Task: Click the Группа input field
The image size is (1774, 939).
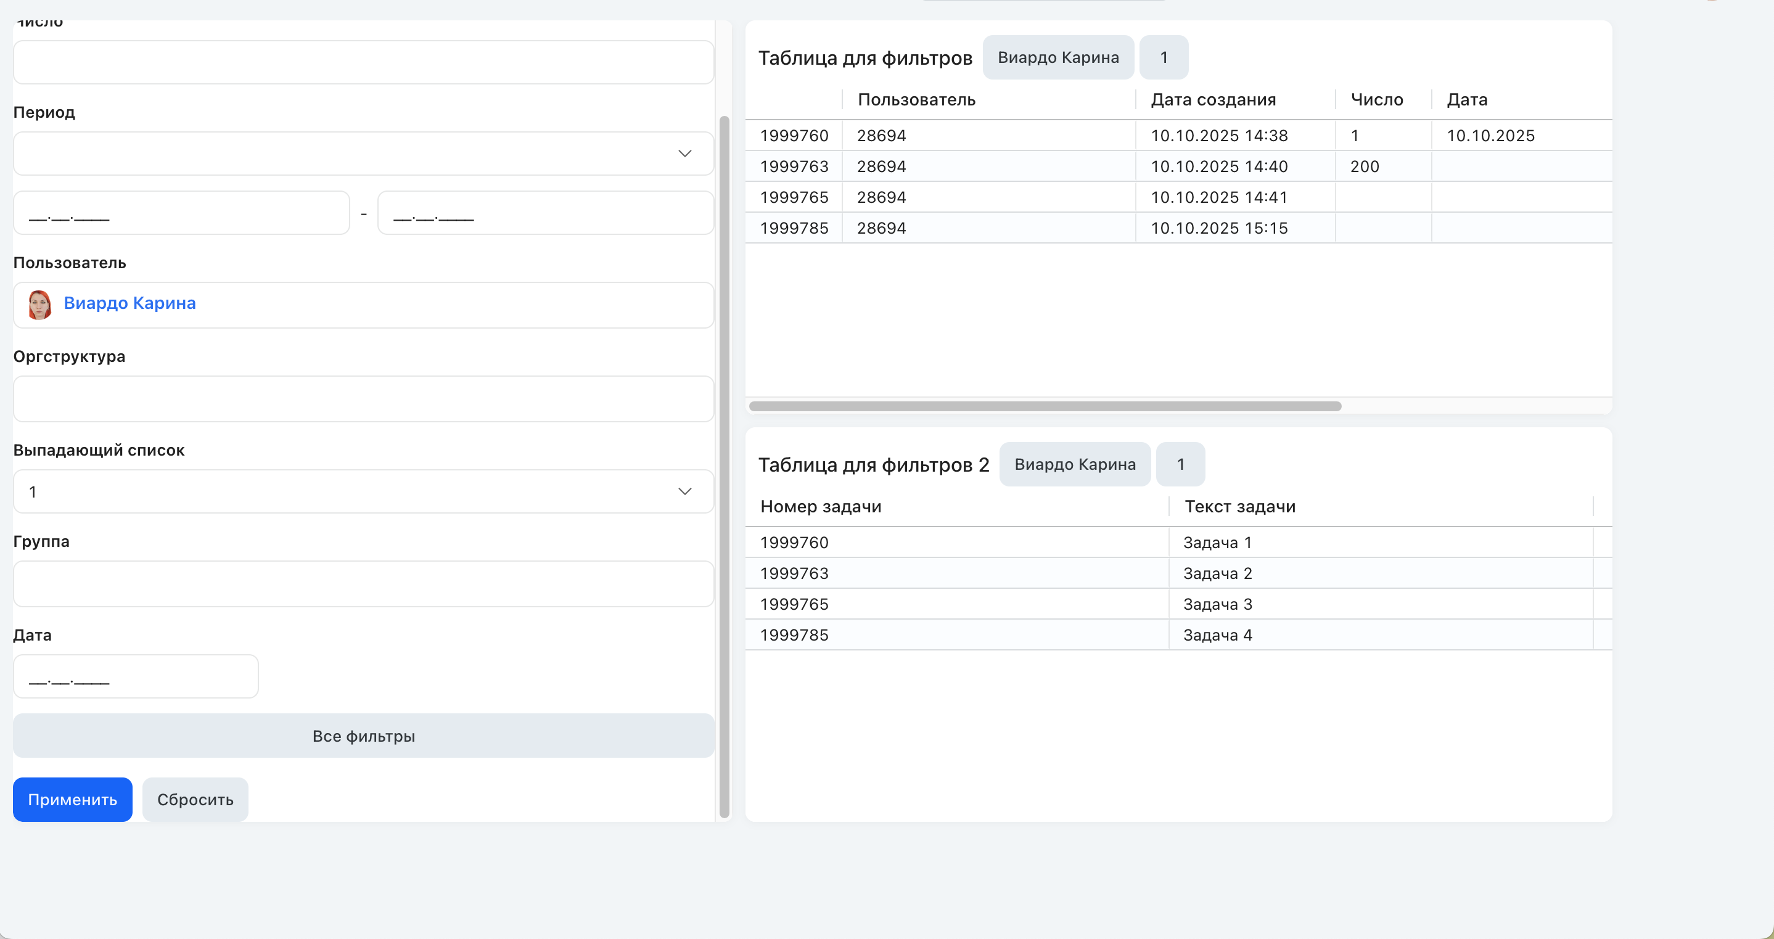Action: 364,584
